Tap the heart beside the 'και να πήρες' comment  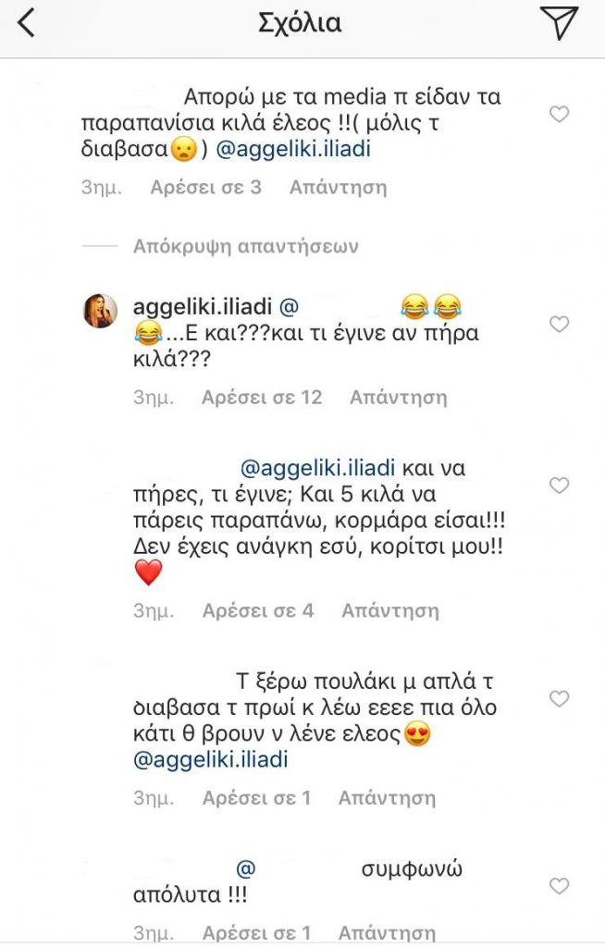[x=559, y=485]
